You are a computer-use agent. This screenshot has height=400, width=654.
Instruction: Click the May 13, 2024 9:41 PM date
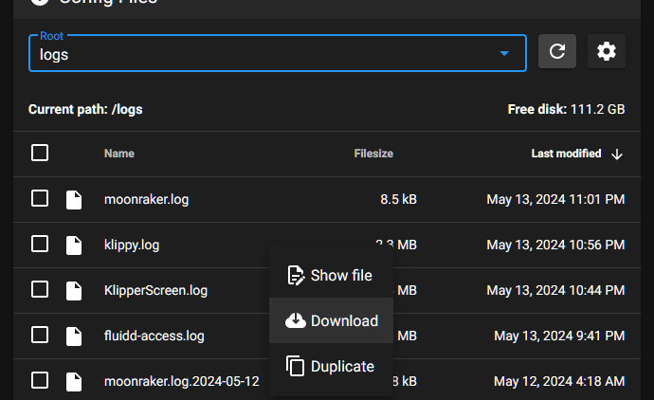[559, 336]
